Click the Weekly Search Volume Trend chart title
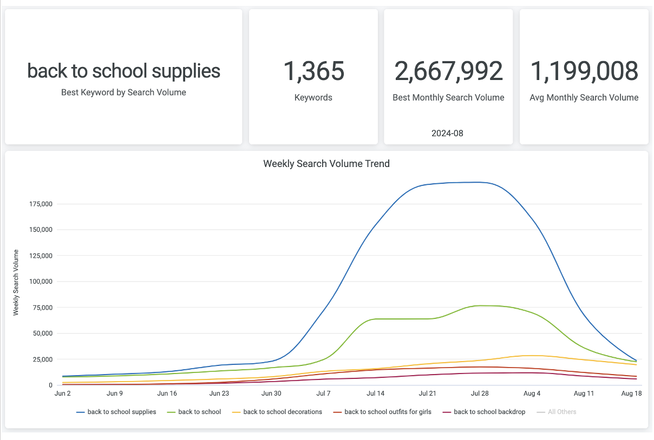The image size is (654, 440). click(x=326, y=163)
